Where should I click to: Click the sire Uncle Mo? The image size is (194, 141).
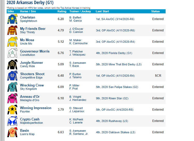point(26,44)
